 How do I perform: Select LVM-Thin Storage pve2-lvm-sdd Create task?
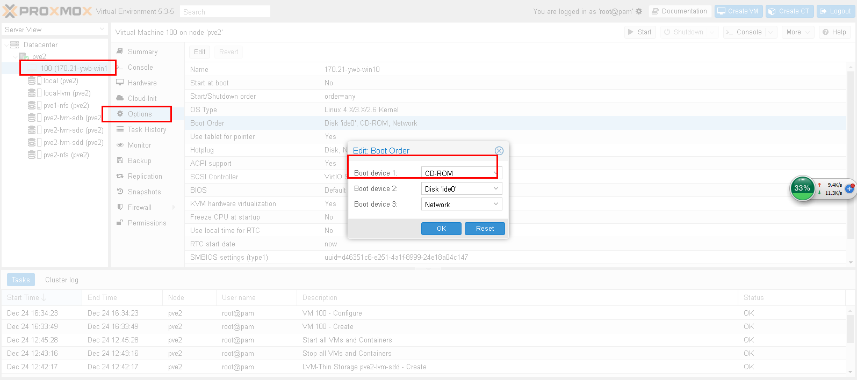click(x=424, y=367)
